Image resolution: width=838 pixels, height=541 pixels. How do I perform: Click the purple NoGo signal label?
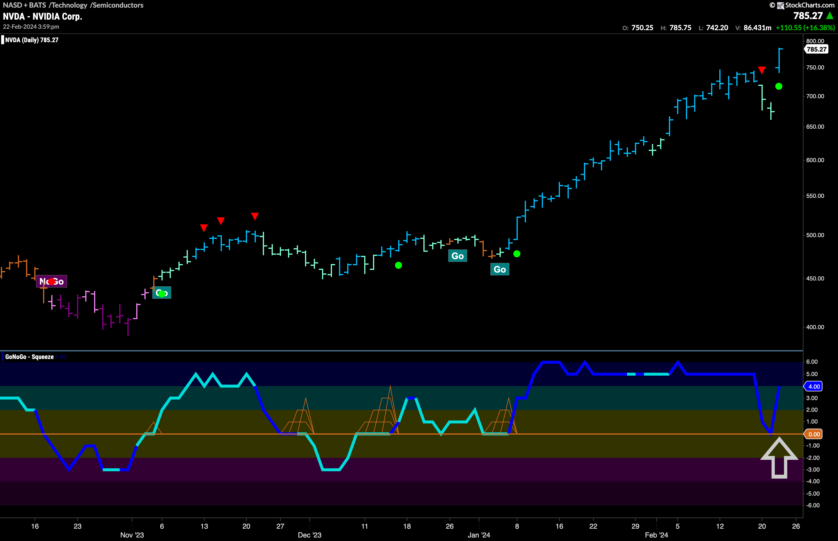click(x=52, y=281)
